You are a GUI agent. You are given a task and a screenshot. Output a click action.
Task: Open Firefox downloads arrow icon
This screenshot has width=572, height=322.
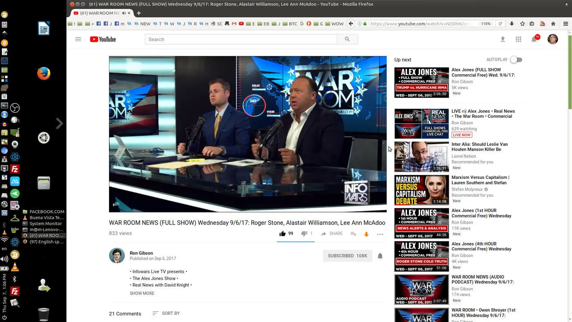[x=512, y=24]
